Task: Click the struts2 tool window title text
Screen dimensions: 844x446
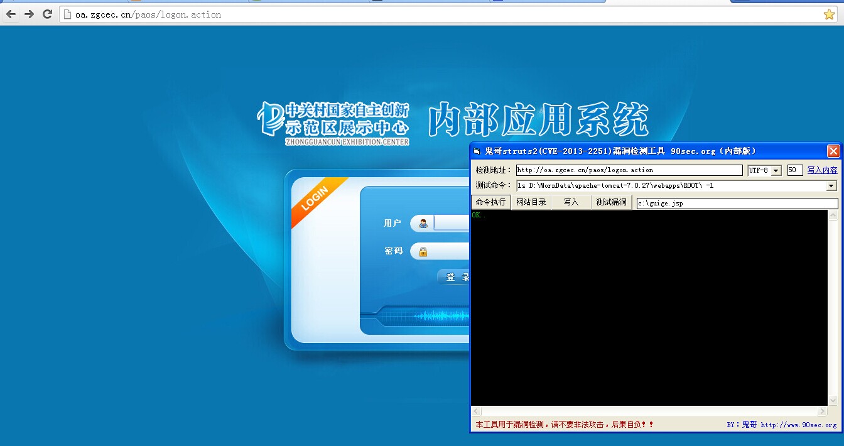Action: 620,151
